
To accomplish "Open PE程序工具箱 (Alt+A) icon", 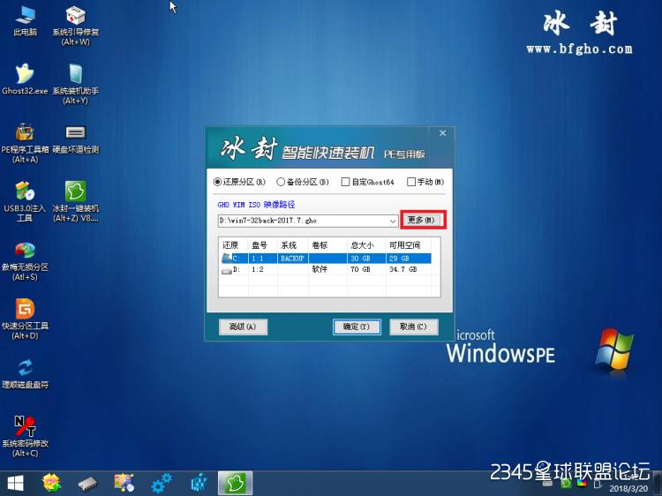I will (x=25, y=143).
